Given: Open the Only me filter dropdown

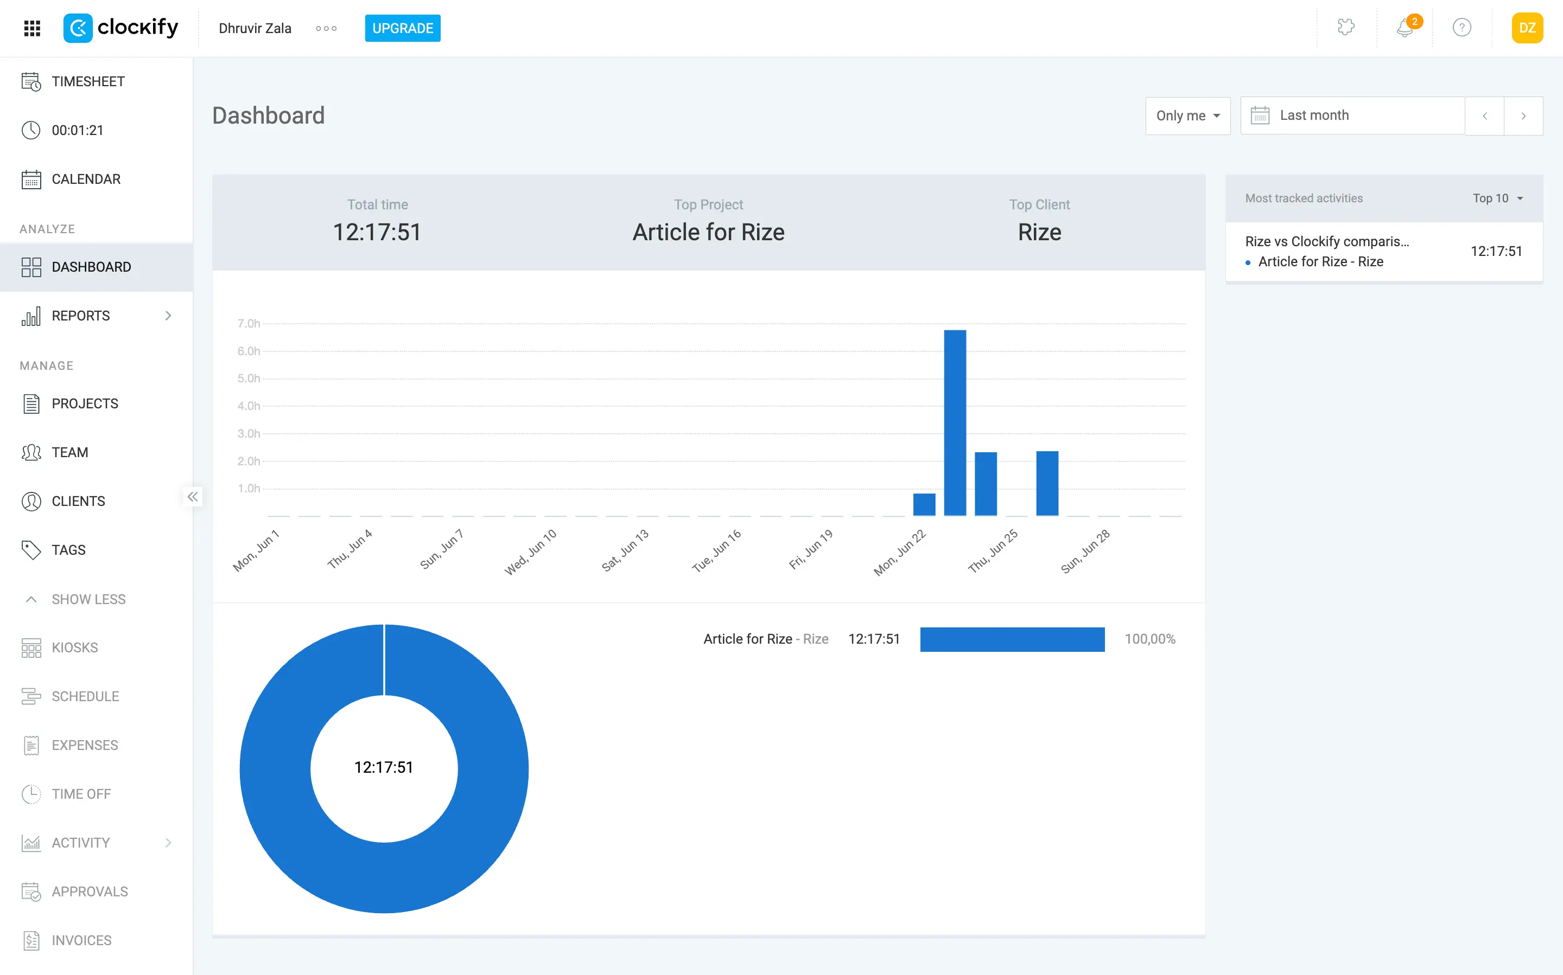Looking at the screenshot, I should click(1187, 116).
